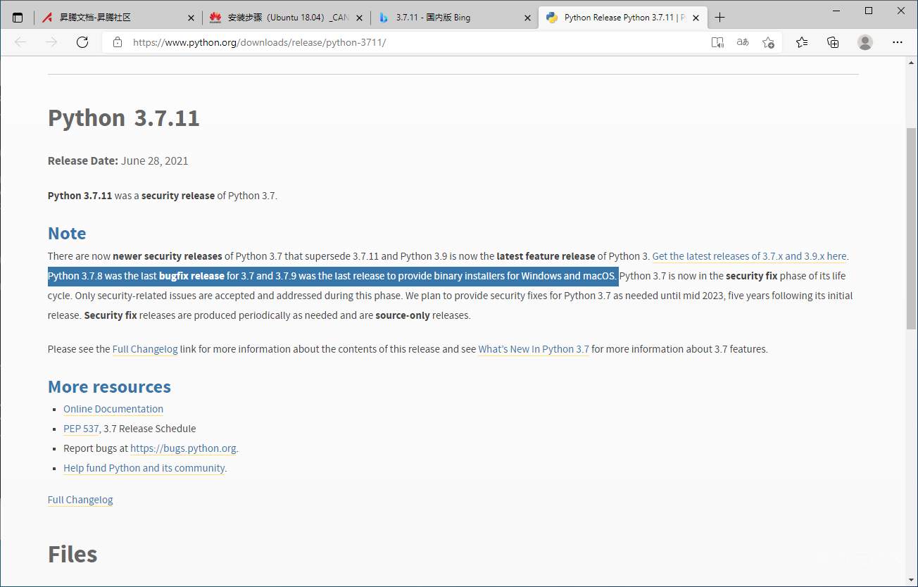Image resolution: width=918 pixels, height=587 pixels.
Task: Maximize the browser window
Action: tap(869, 11)
